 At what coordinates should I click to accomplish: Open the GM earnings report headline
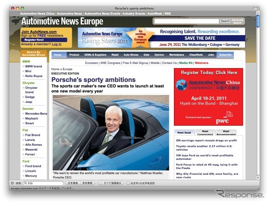pos(206,140)
